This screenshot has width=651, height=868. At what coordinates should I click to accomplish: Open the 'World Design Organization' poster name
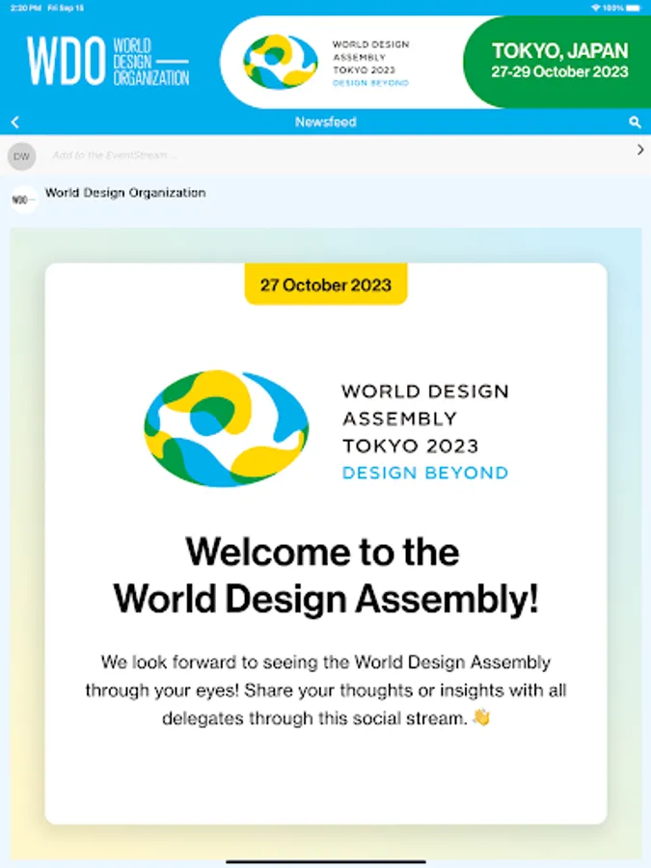[125, 193]
